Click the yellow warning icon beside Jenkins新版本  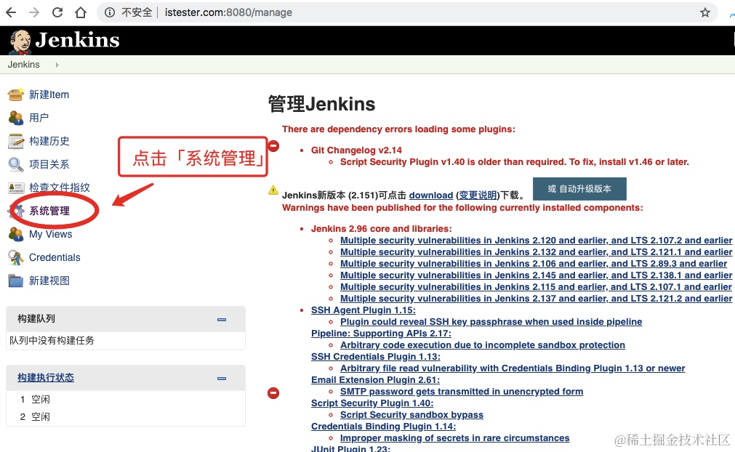(x=273, y=190)
